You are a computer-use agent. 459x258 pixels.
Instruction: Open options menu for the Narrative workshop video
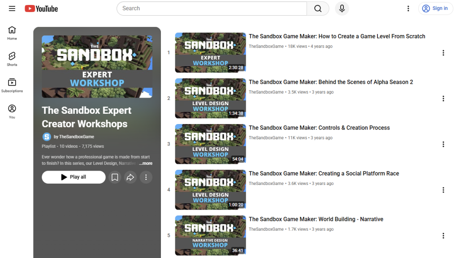pos(443,235)
